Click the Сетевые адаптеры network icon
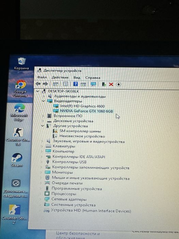The width and height of the screenshot is (179, 239). tap(47, 199)
